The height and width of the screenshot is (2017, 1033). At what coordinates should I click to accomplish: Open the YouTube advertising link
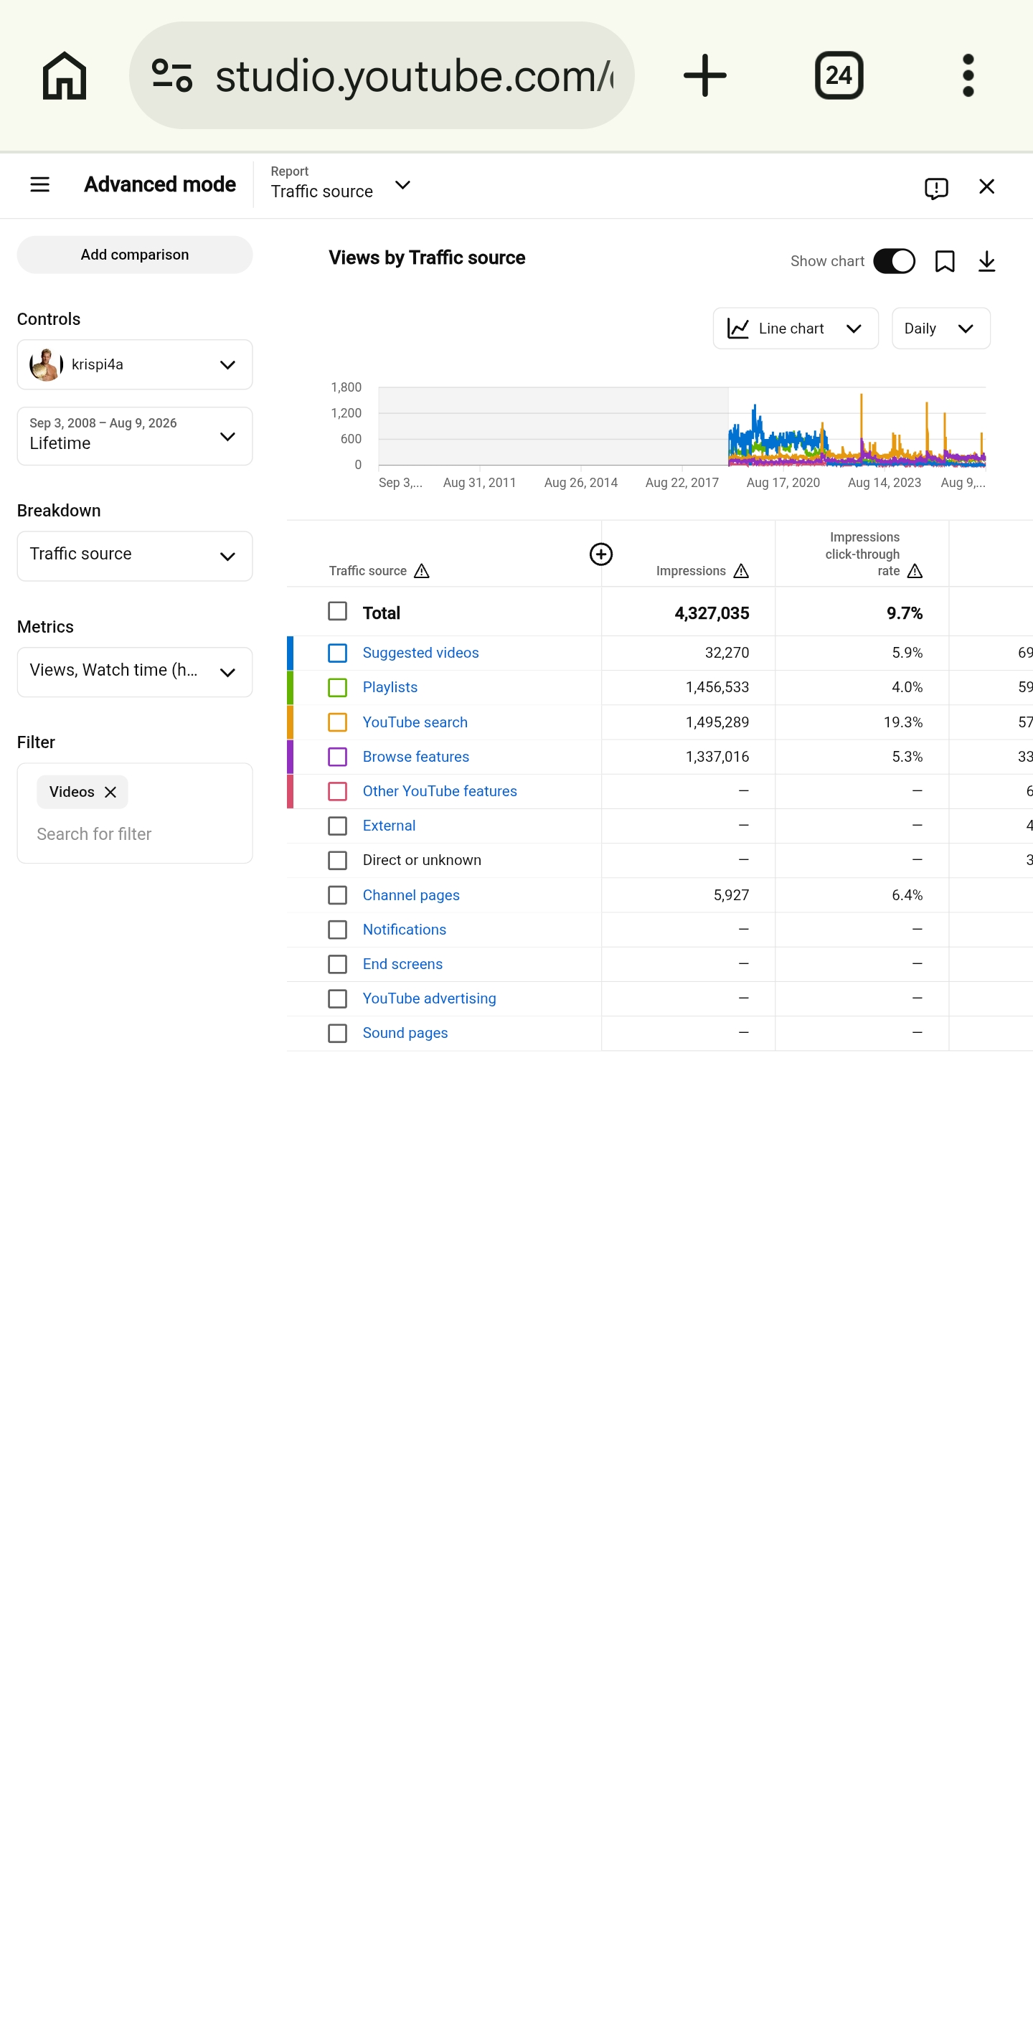429,998
